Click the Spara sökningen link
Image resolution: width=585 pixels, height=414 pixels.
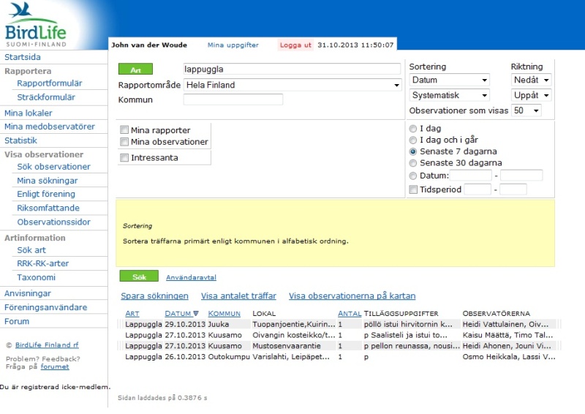pyautogui.click(x=154, y=296)
